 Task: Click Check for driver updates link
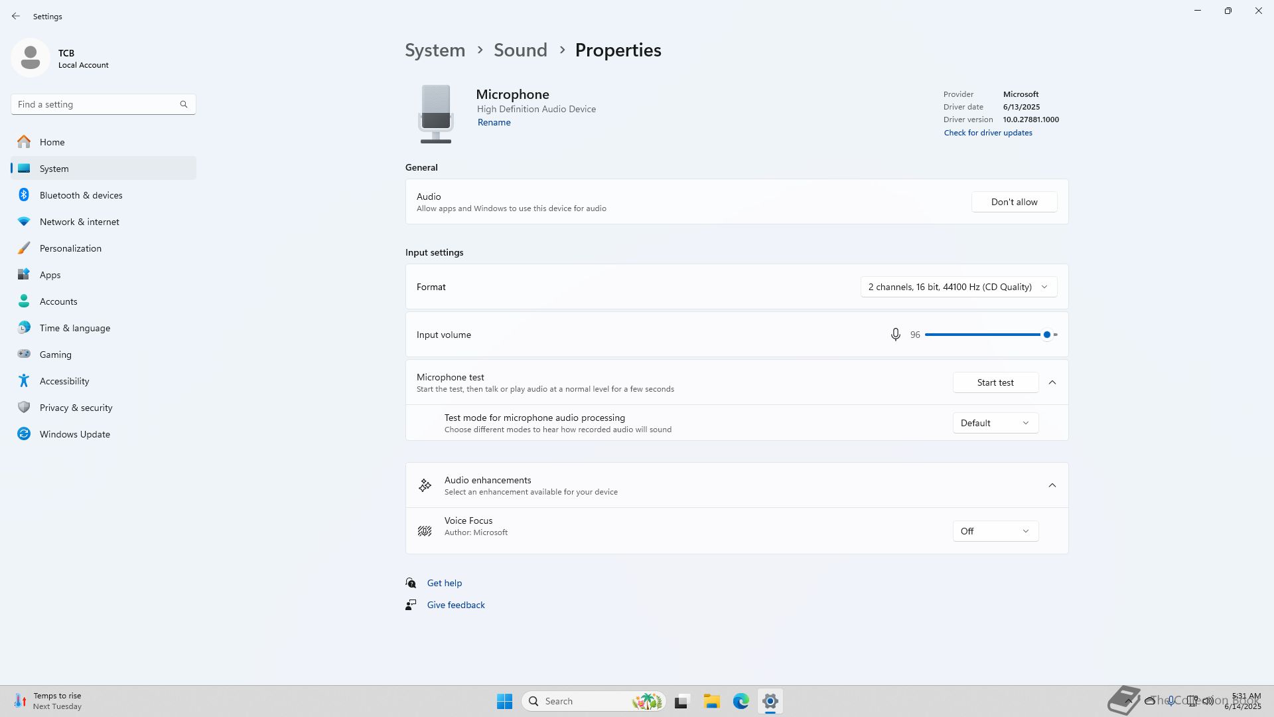click(988, 133)
